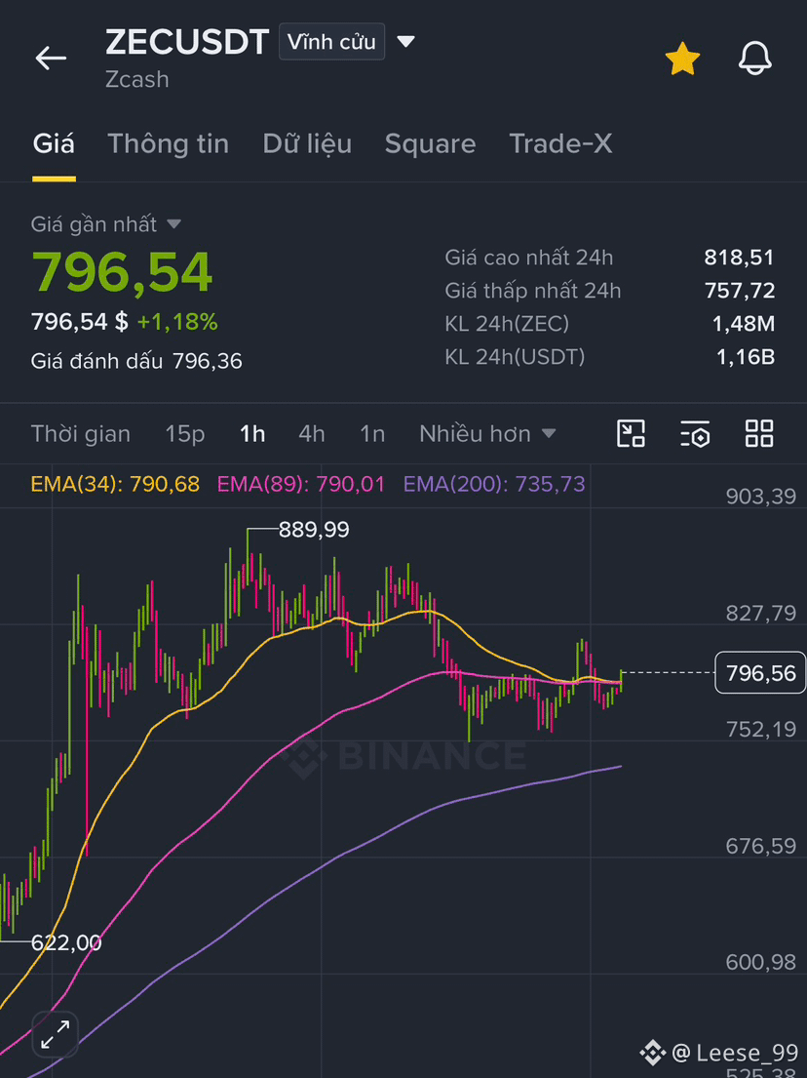Open the Square tab
The height and width of the screenshot is (1078, 807).
point(430,143)
